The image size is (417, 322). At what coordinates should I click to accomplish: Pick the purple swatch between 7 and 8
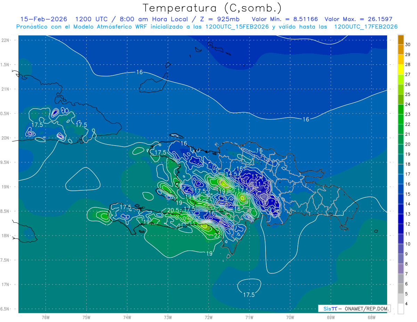pyautogui.click(x=401, y=269)
